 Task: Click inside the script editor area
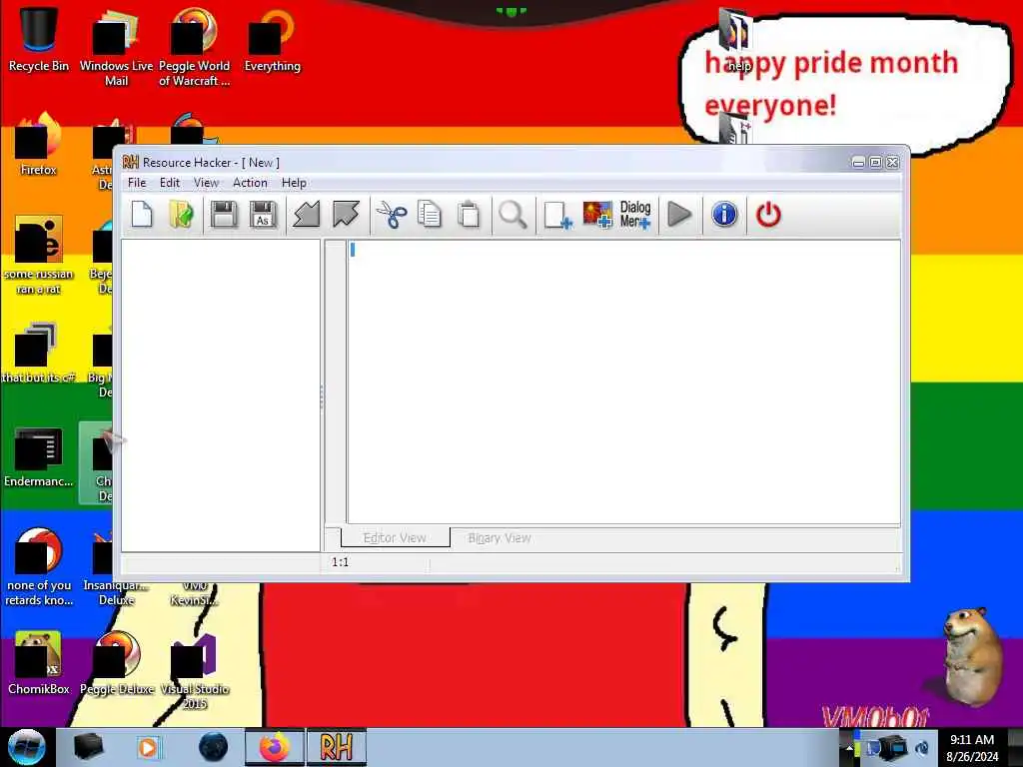coord(623,382)
